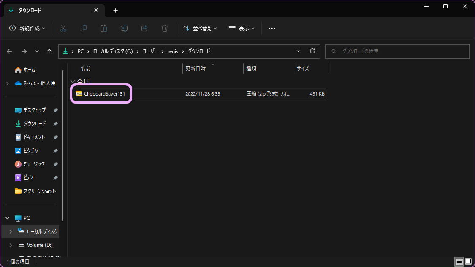Select the Rename icon in the toolbar
Viewport: 475px width, 267px height.
pos(124,28)
